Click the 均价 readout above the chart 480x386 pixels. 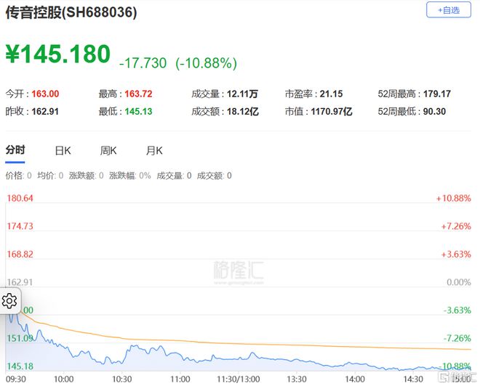pyautogui.click(x=50, y=176)
